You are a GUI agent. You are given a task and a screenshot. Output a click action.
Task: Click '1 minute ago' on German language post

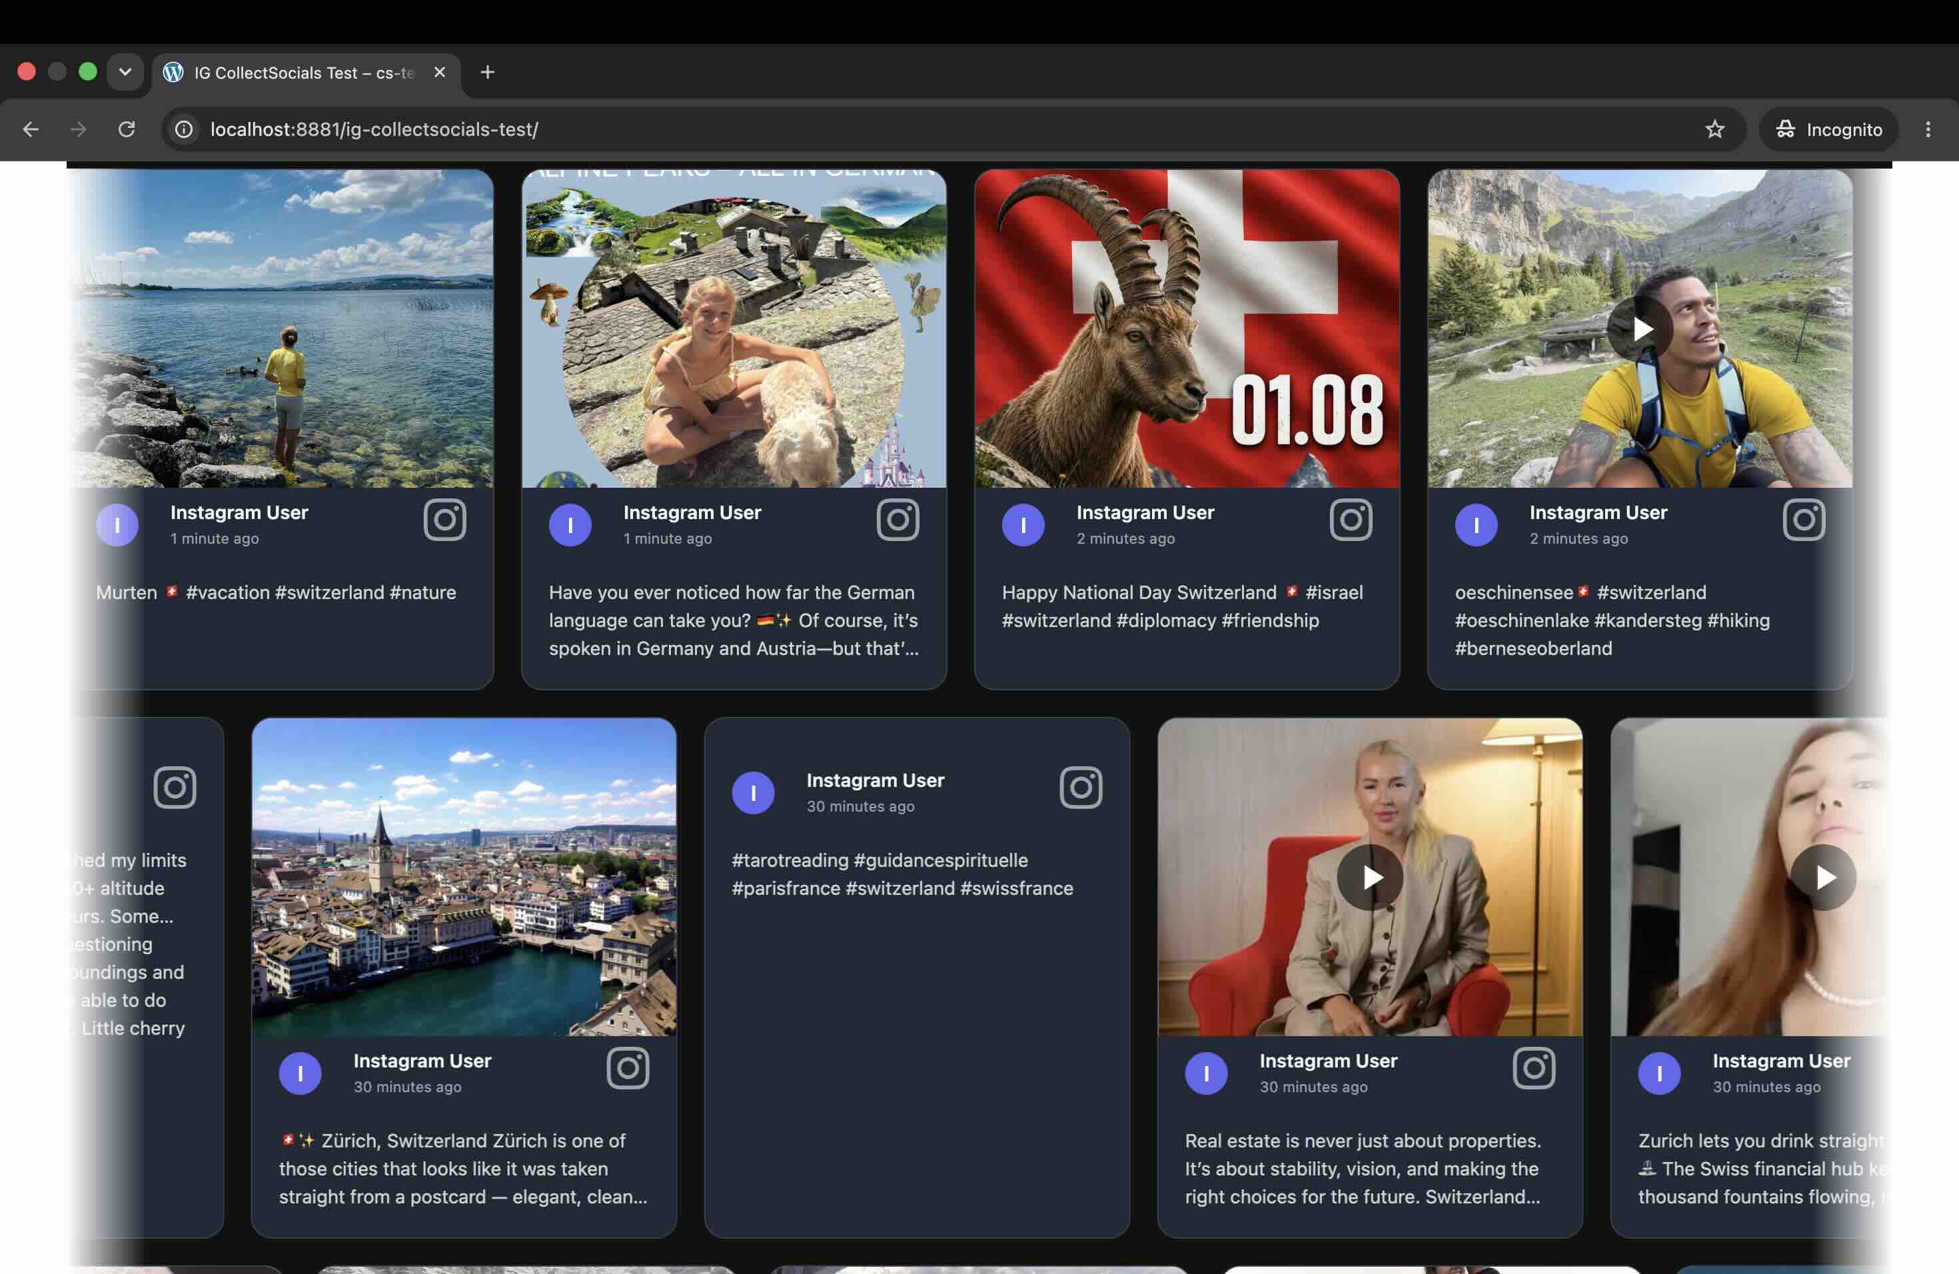668,539
